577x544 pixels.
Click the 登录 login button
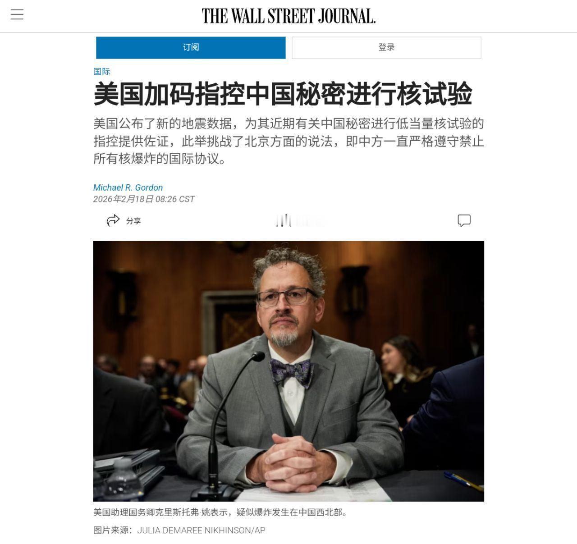(386, 47)
